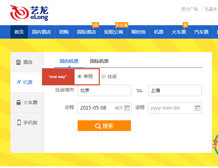Open the 火车票 train sidebar tab
The image size is (218, 168).
27,102
